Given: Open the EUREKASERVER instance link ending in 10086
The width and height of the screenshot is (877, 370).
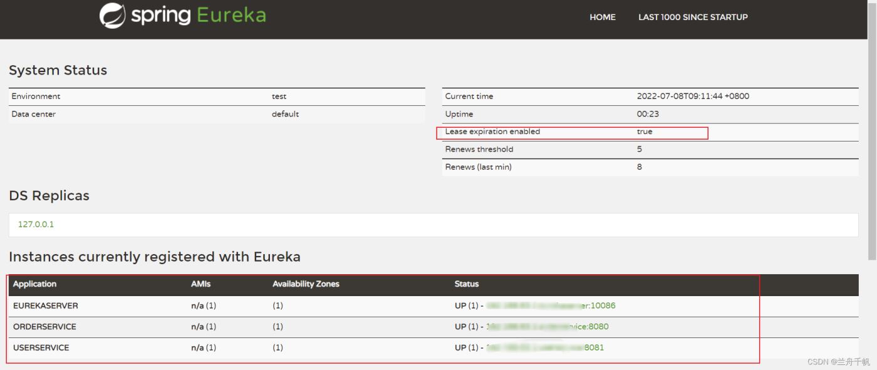Looking at the screenshot, I should coord(549,306).
